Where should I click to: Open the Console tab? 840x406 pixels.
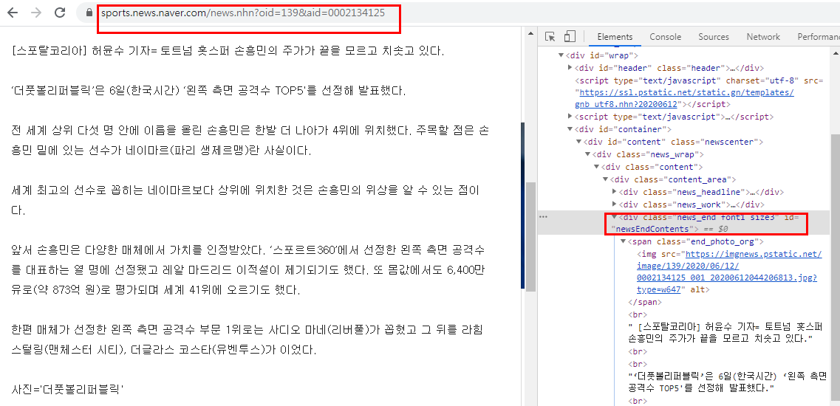click(x=666, y=37)
